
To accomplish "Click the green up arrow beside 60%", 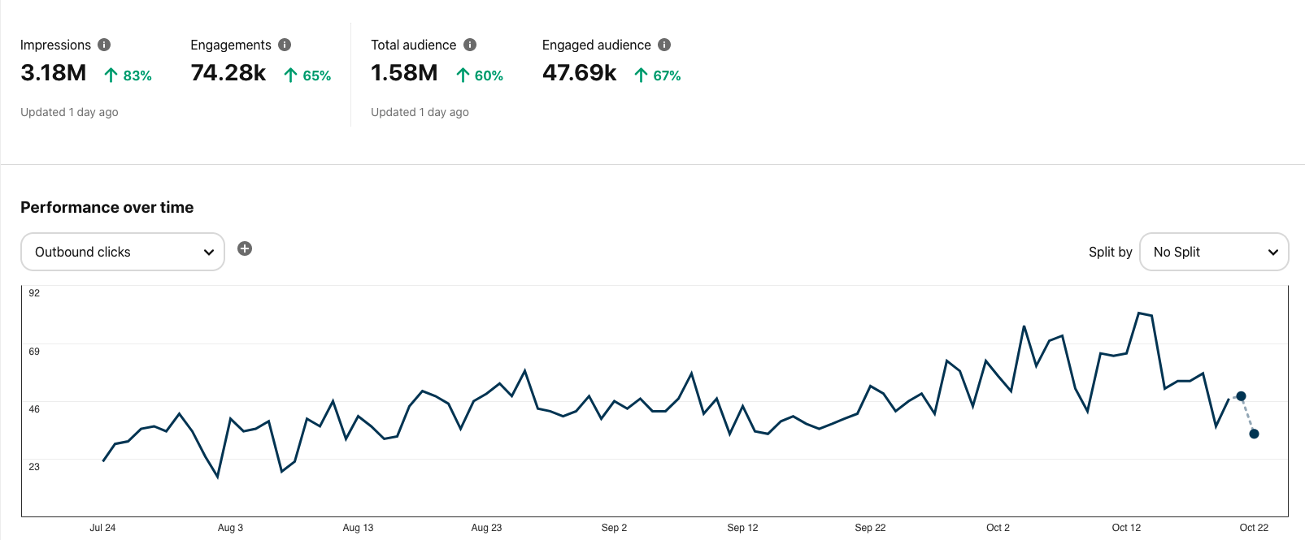I will pos(463,76).
